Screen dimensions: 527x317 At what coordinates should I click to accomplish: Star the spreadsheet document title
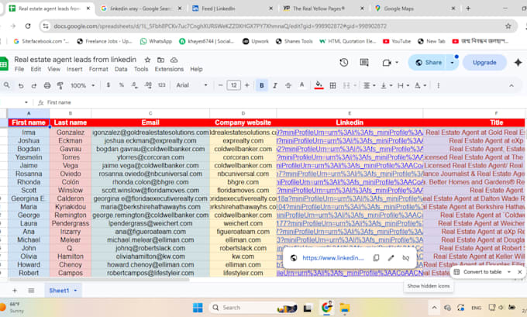click(x=147, y=60)
